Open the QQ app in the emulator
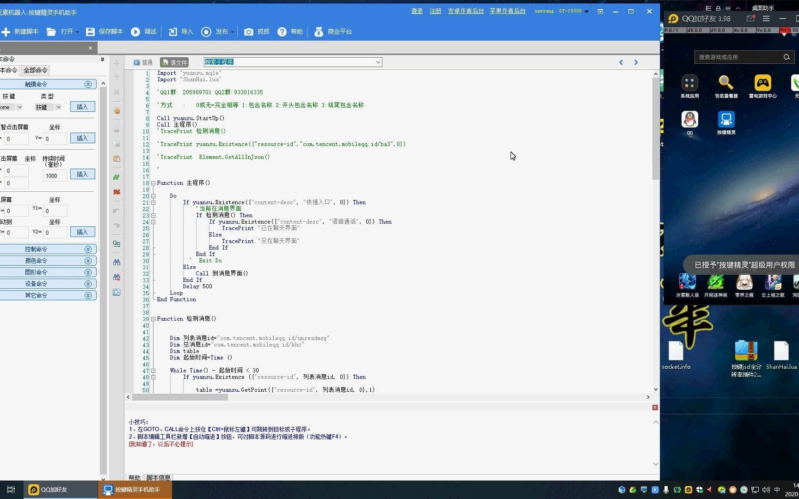The width and height of the screenshot is (799, 499). tap(689, 123)
